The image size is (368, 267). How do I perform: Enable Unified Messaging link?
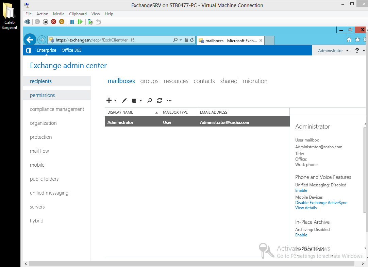click(301, 190)
